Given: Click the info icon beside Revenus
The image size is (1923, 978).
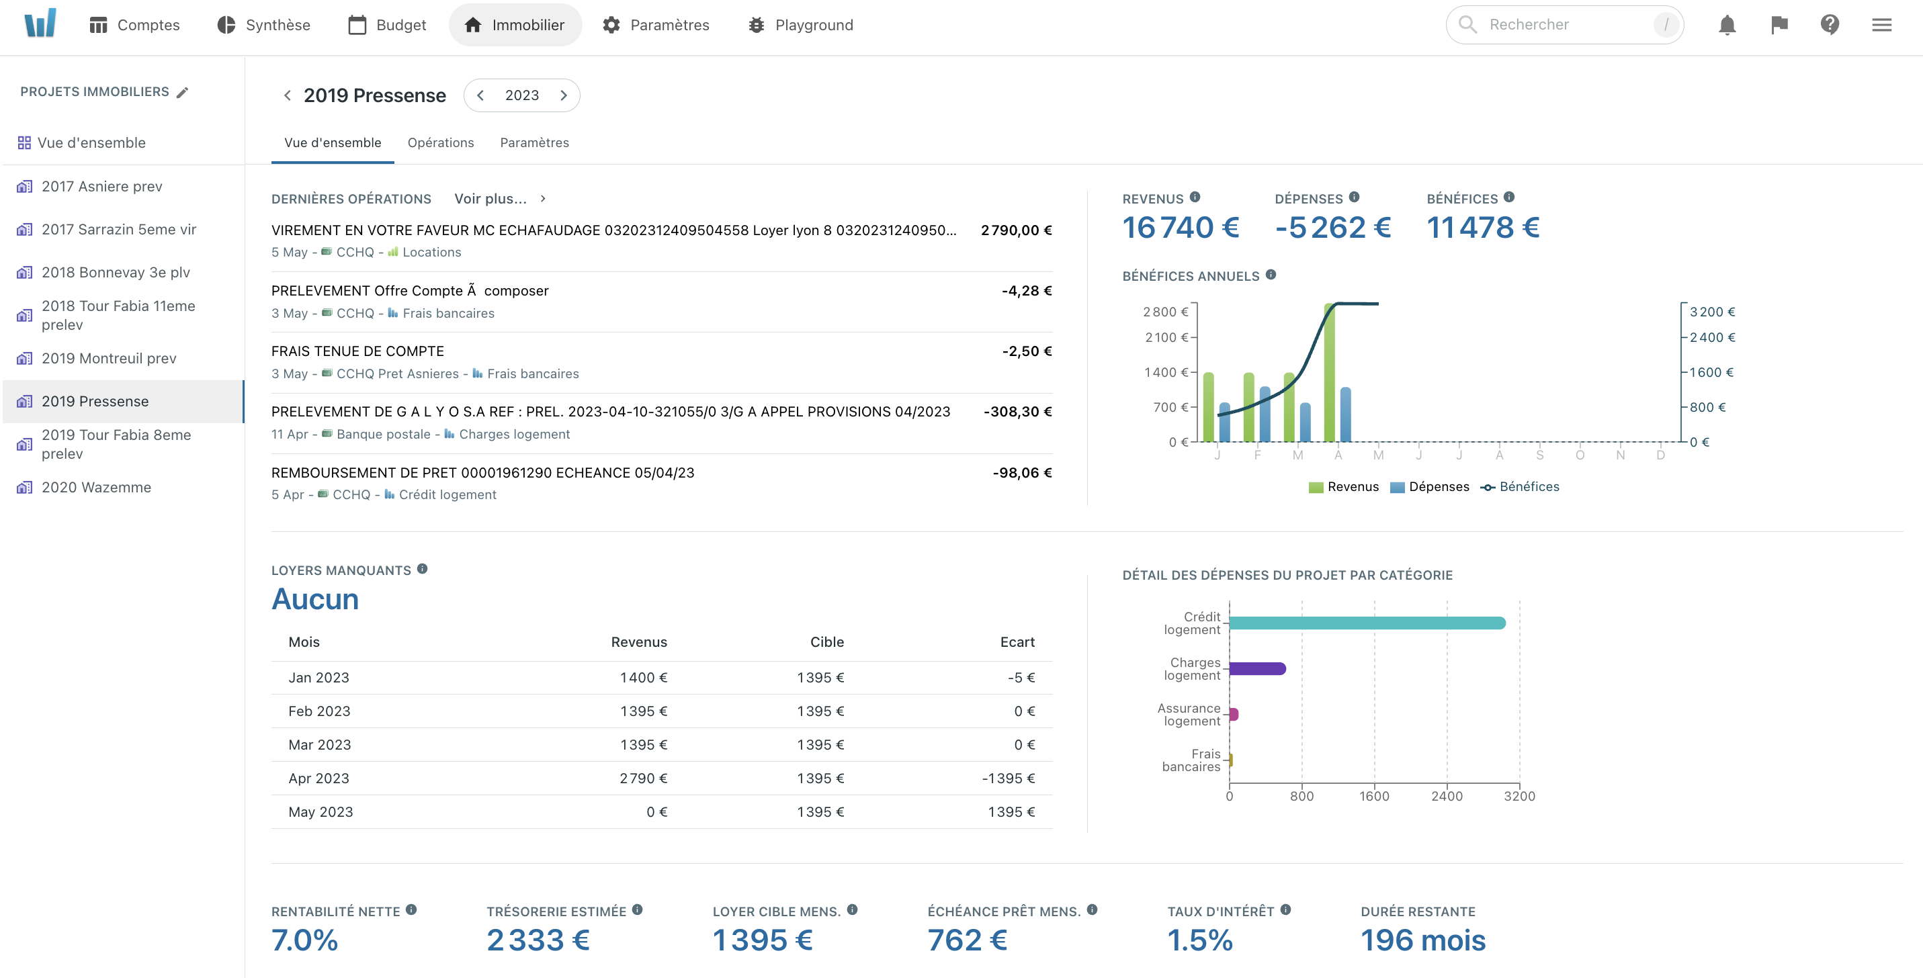Looking at the screenshot, I should click(x=1195, y=197).
